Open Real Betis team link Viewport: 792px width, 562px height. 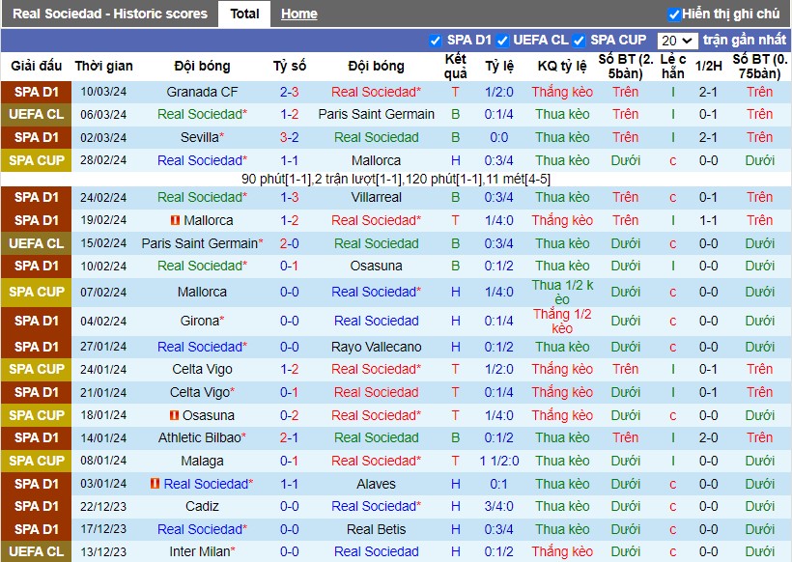coord(377,529)
